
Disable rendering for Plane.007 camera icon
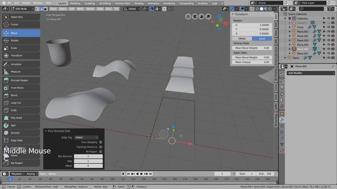333,54
